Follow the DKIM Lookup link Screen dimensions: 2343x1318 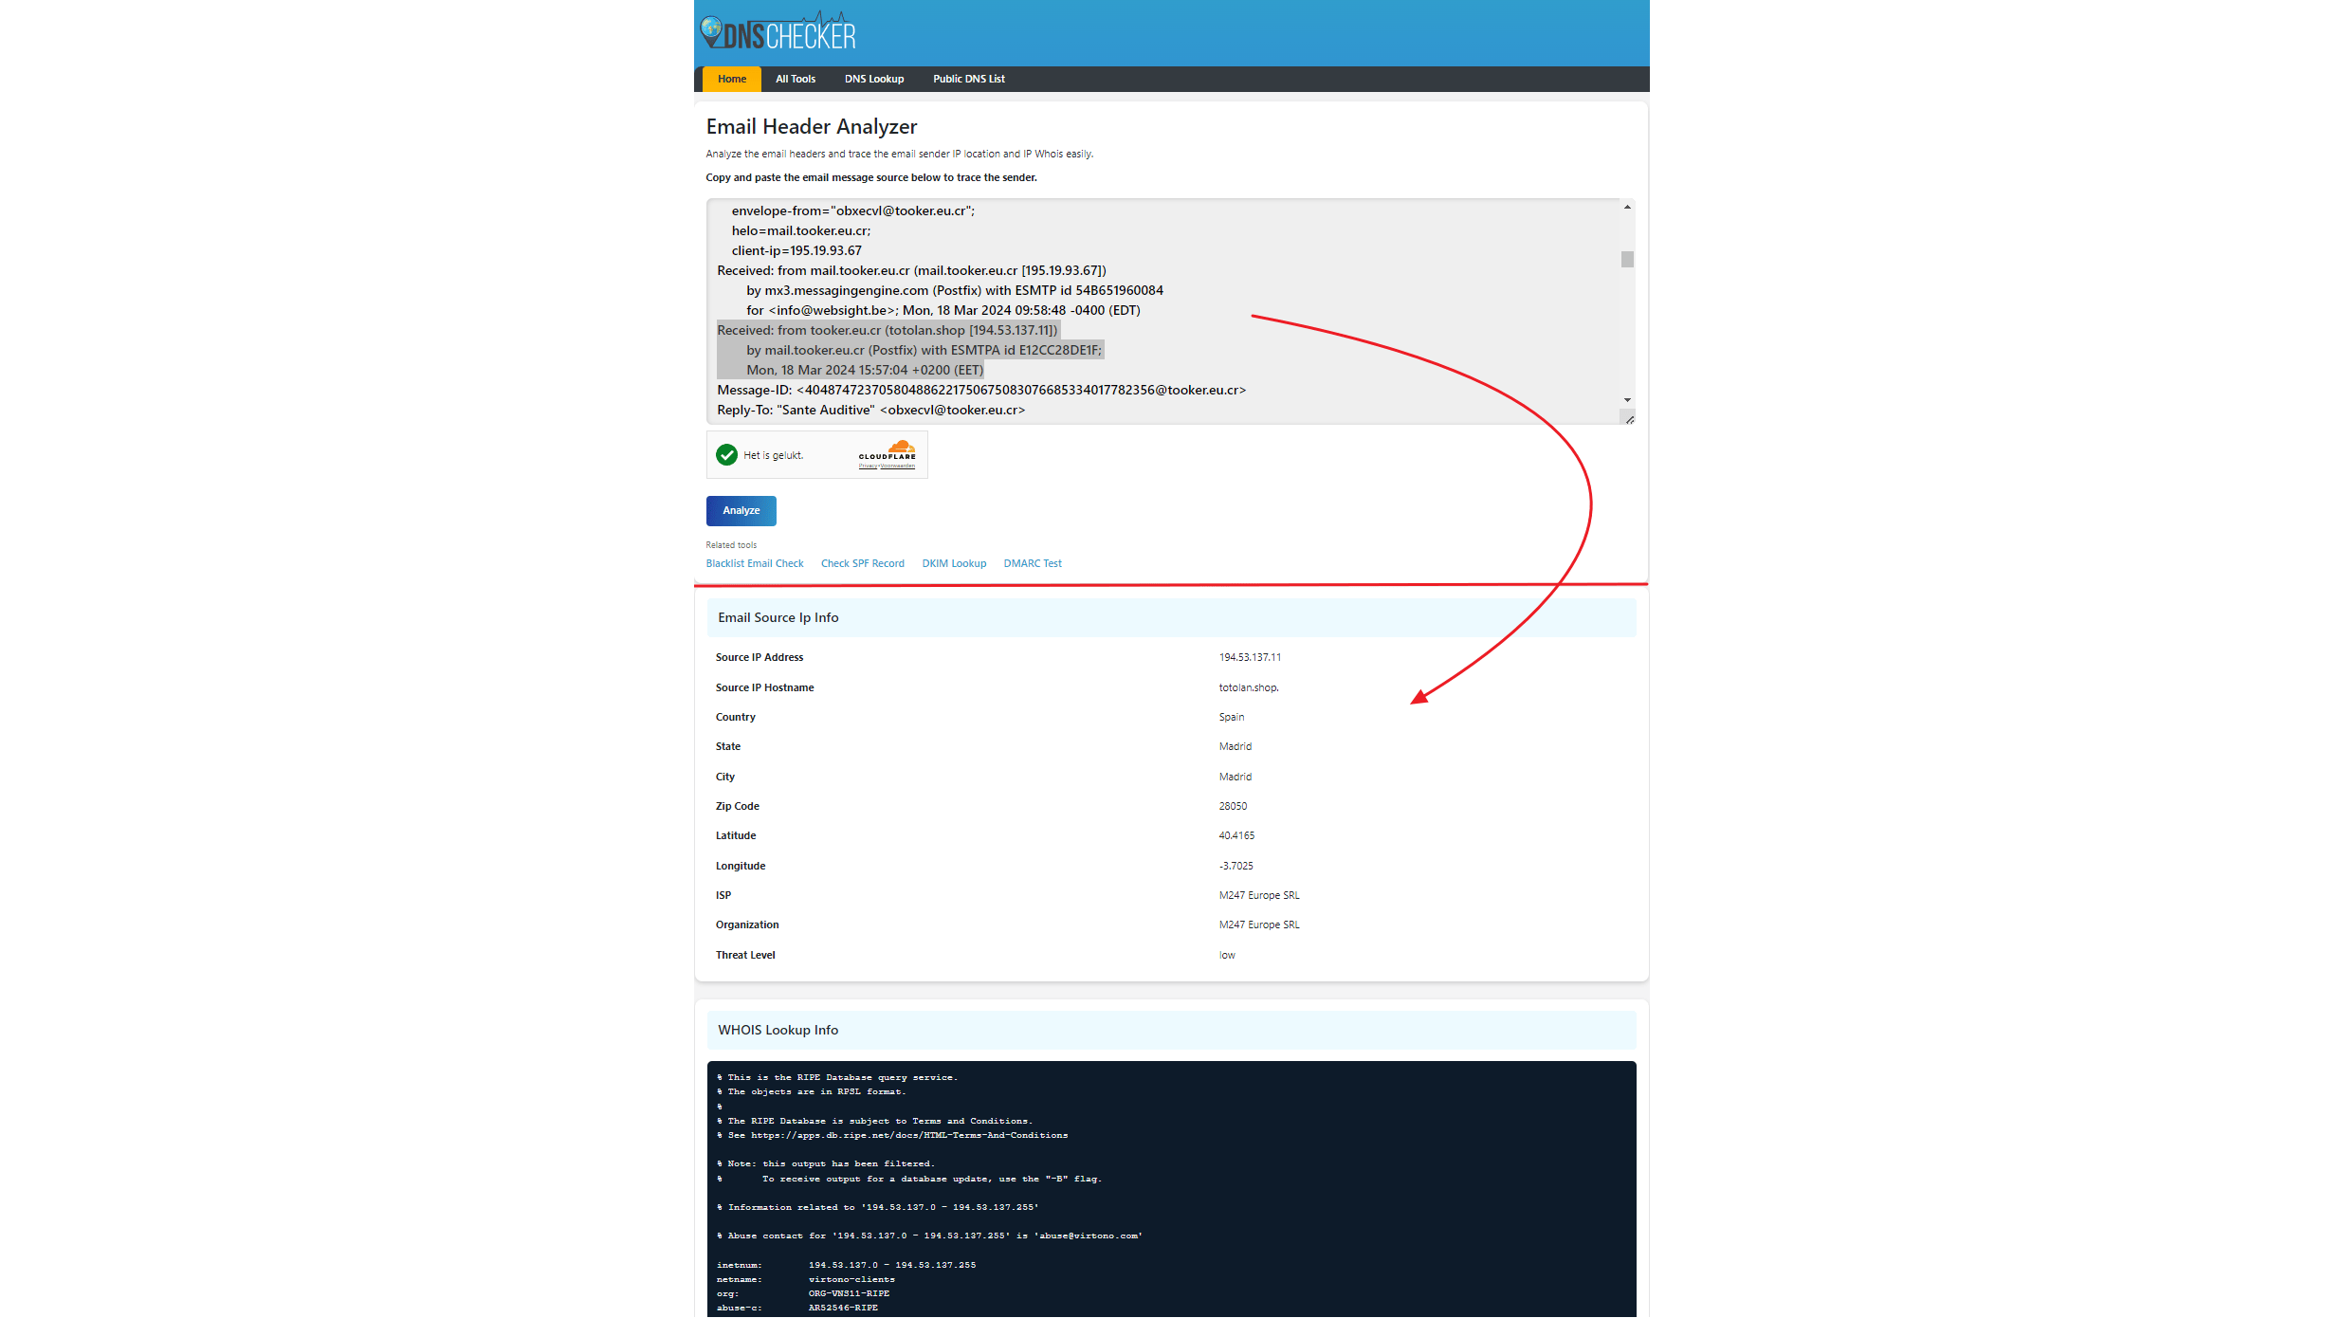tap(953, 563)
